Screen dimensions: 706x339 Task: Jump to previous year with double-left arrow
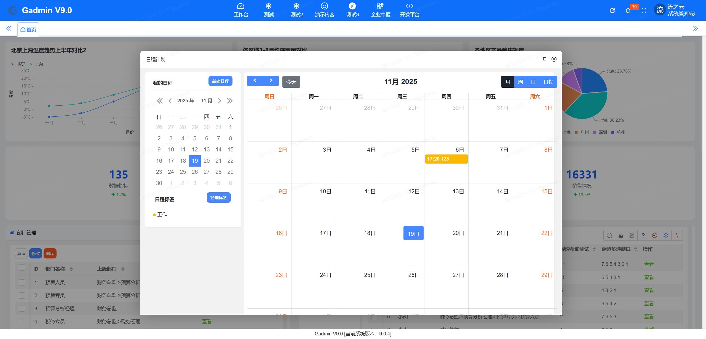(160, 101)
